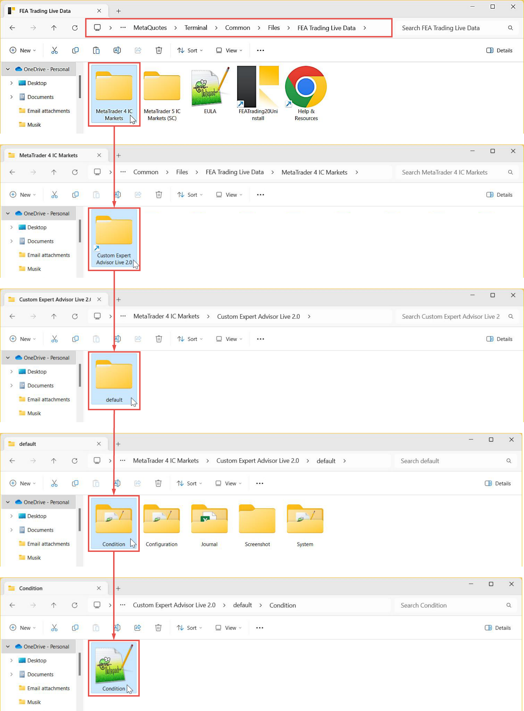Screen dimensions: 524x711
Task: Click navigation pane scrollbar in FEA Trading window
Action: coord(80,86)
